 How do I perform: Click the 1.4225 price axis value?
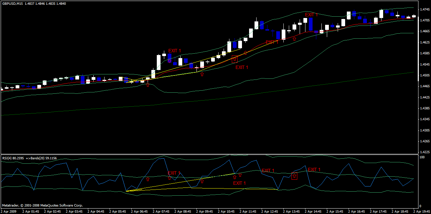coord(425,152)
